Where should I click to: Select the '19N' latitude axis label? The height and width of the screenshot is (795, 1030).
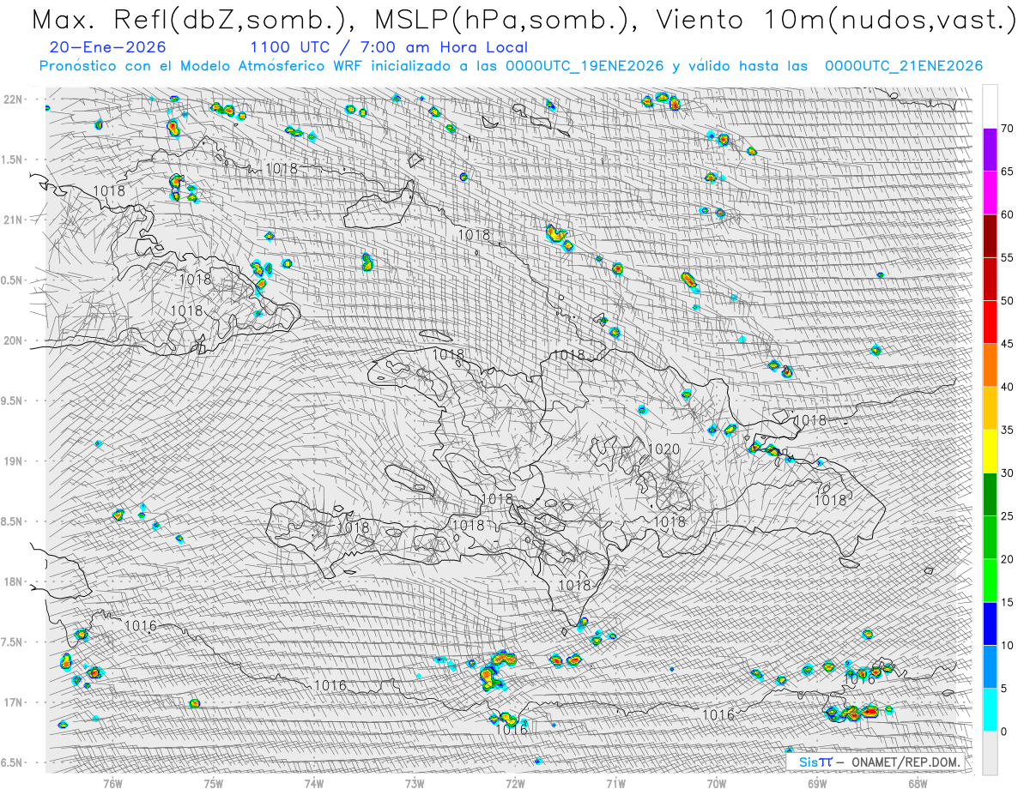14,461
